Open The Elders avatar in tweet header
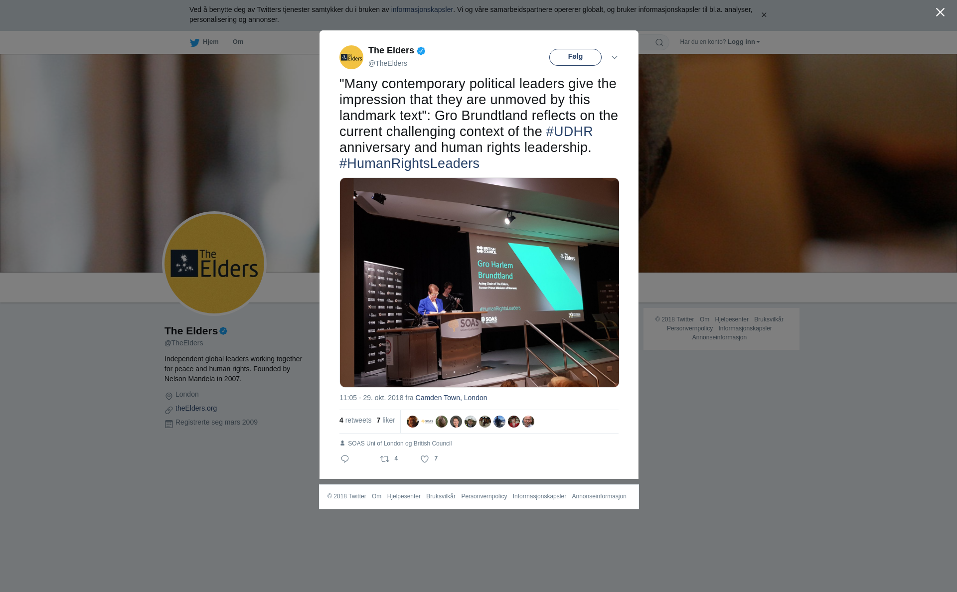Screen dimensions: 957x592 pyautogui.click(x=351, y=57)
